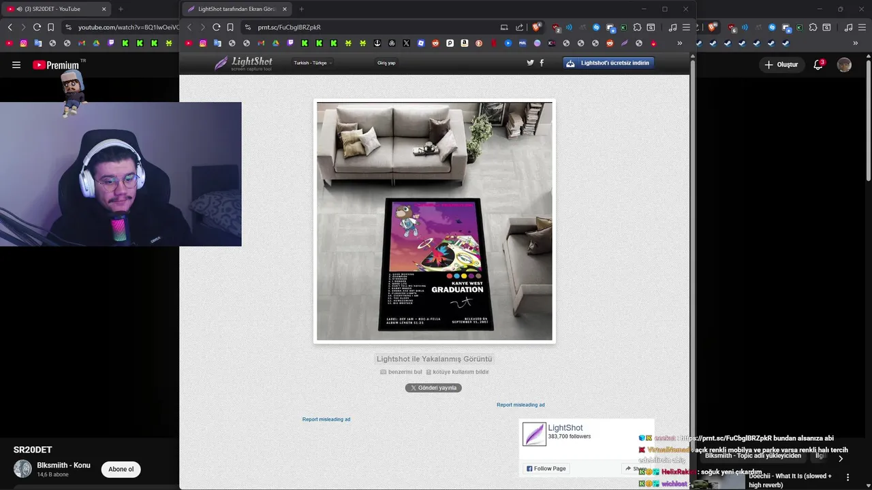Image resolution: width=872 pixels, height=490 pixels.
Task: Open Shazam extension in LightShot window
Action: tap(596, 27)
